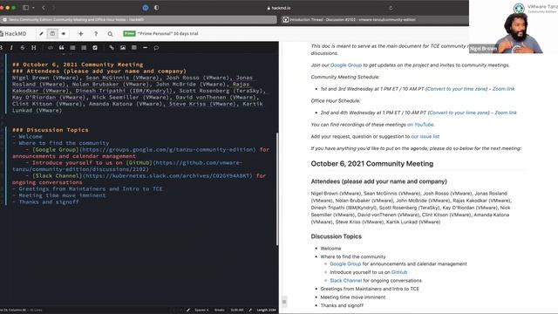The image size is (558, 314).
Task: Add a comment with the speech bubble icon
Action: (156, 48)
